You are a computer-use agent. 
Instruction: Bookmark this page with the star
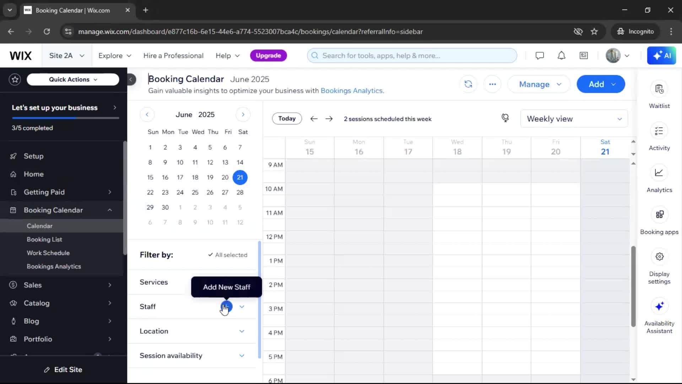pos(594,32)
